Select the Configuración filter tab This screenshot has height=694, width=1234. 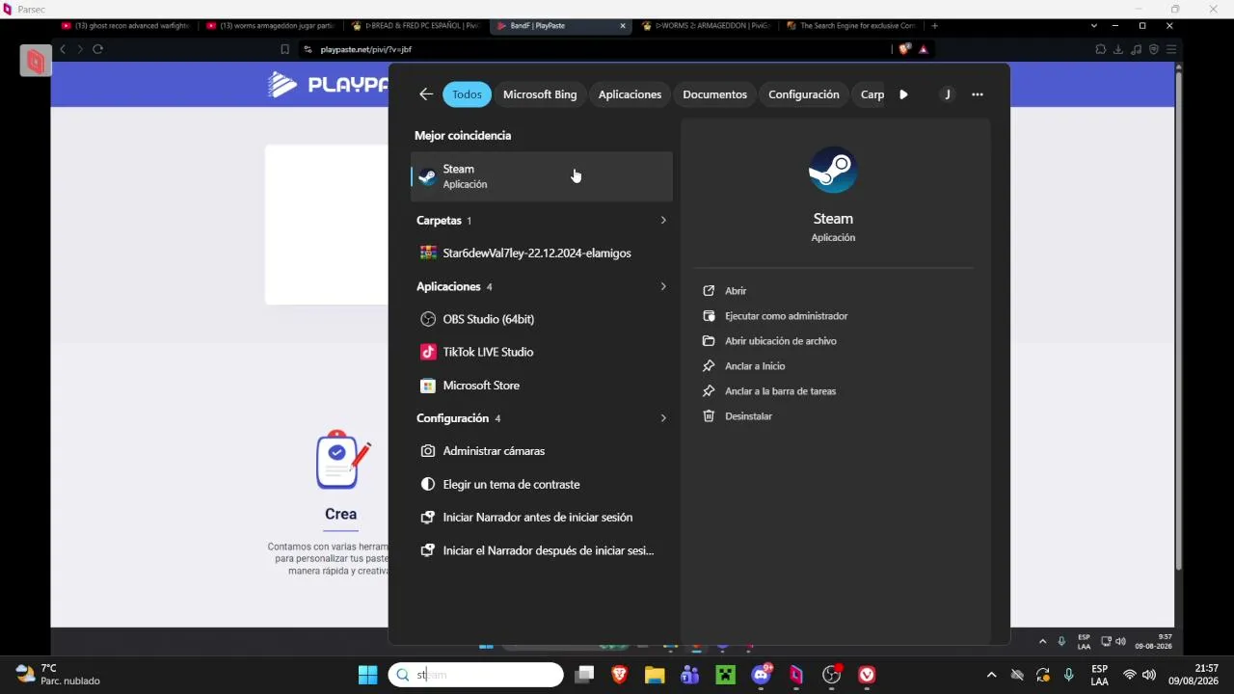pos(804,94)
